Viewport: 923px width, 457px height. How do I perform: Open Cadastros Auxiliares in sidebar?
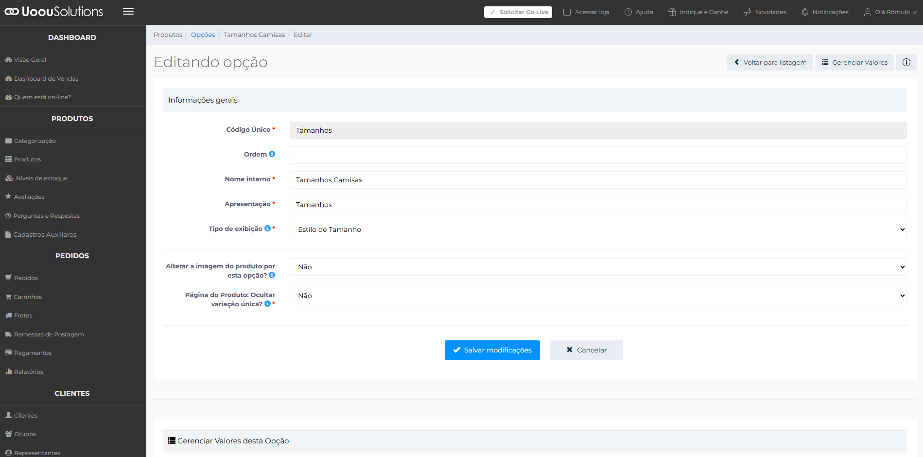point(45,234)
